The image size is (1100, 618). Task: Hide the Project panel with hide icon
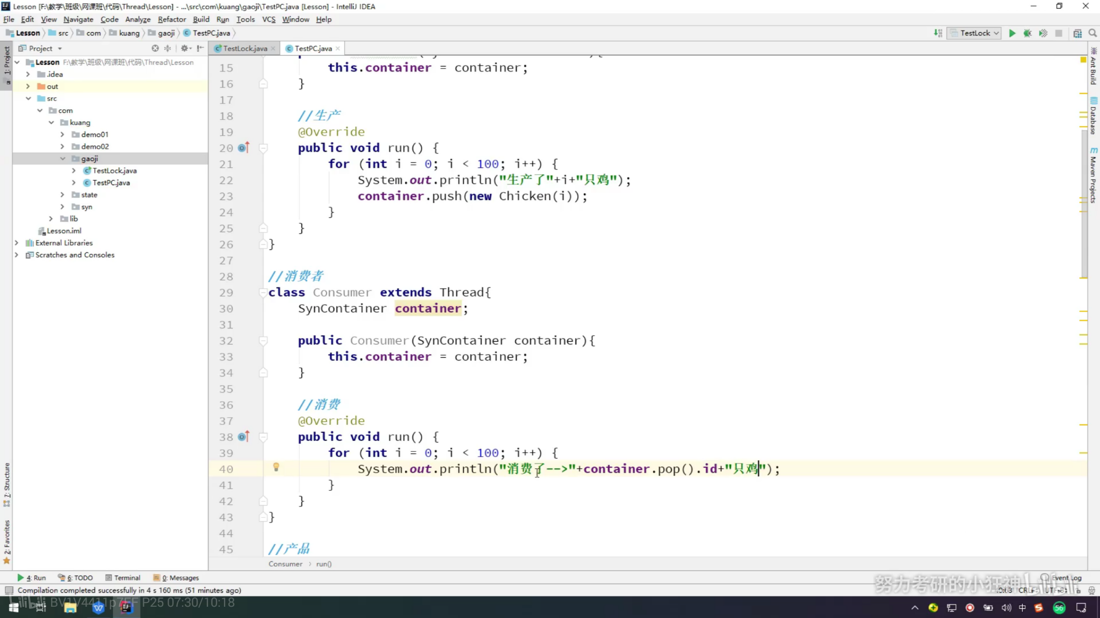(x=200, y=48)
